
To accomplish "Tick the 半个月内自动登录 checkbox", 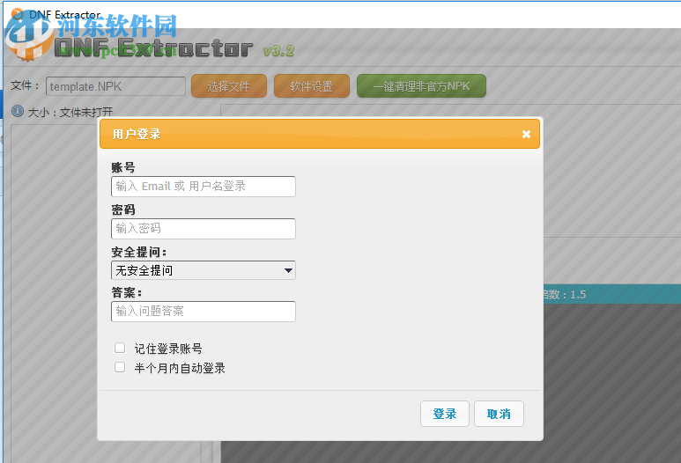I will tap(120, 367).
